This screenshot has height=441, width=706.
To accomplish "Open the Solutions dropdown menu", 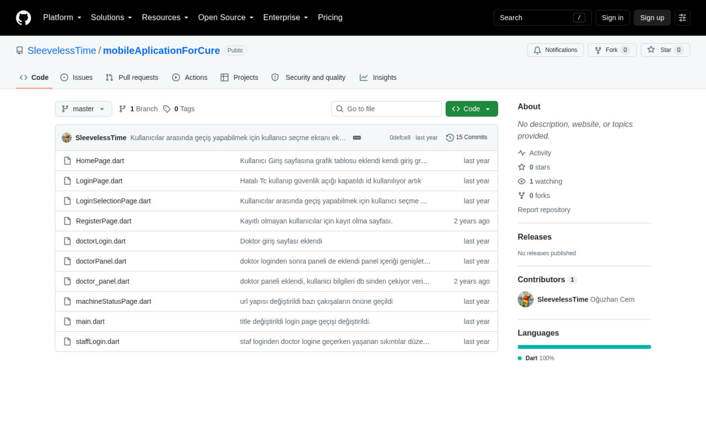I will click(x=111, y=18).
